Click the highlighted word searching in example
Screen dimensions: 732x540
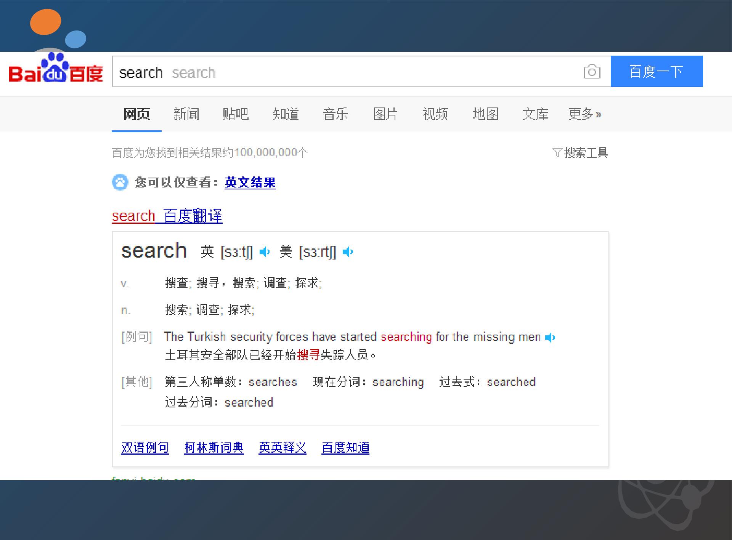click(x=406, y=337)
